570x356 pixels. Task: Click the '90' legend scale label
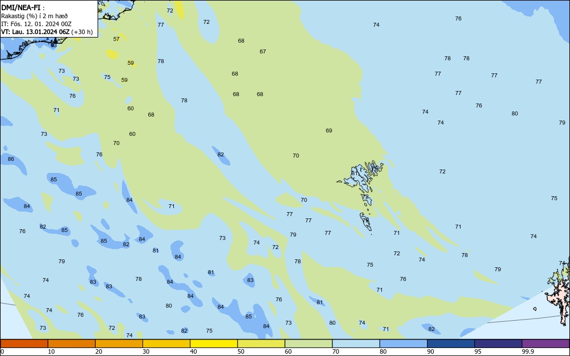tap(430, 351)
